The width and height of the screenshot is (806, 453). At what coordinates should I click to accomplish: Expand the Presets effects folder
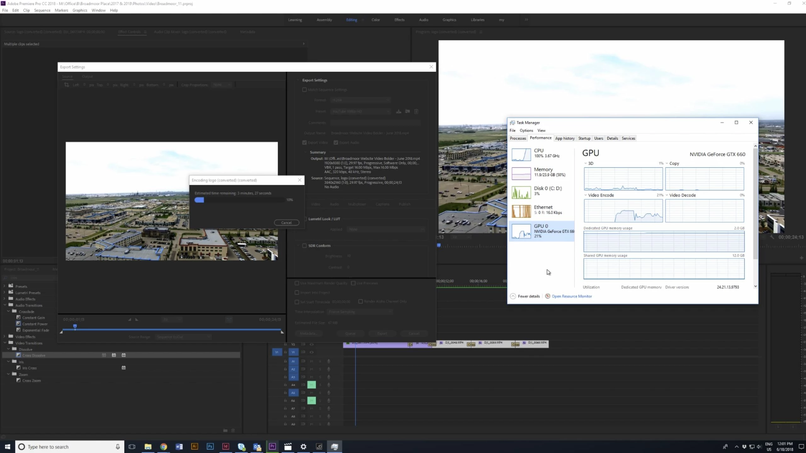[4, 286]
